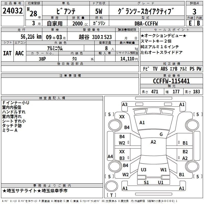The width and height of the screenshot is (204, 204).
Task: Select the U3 dent mark on diagram
Action: (144, 170)
